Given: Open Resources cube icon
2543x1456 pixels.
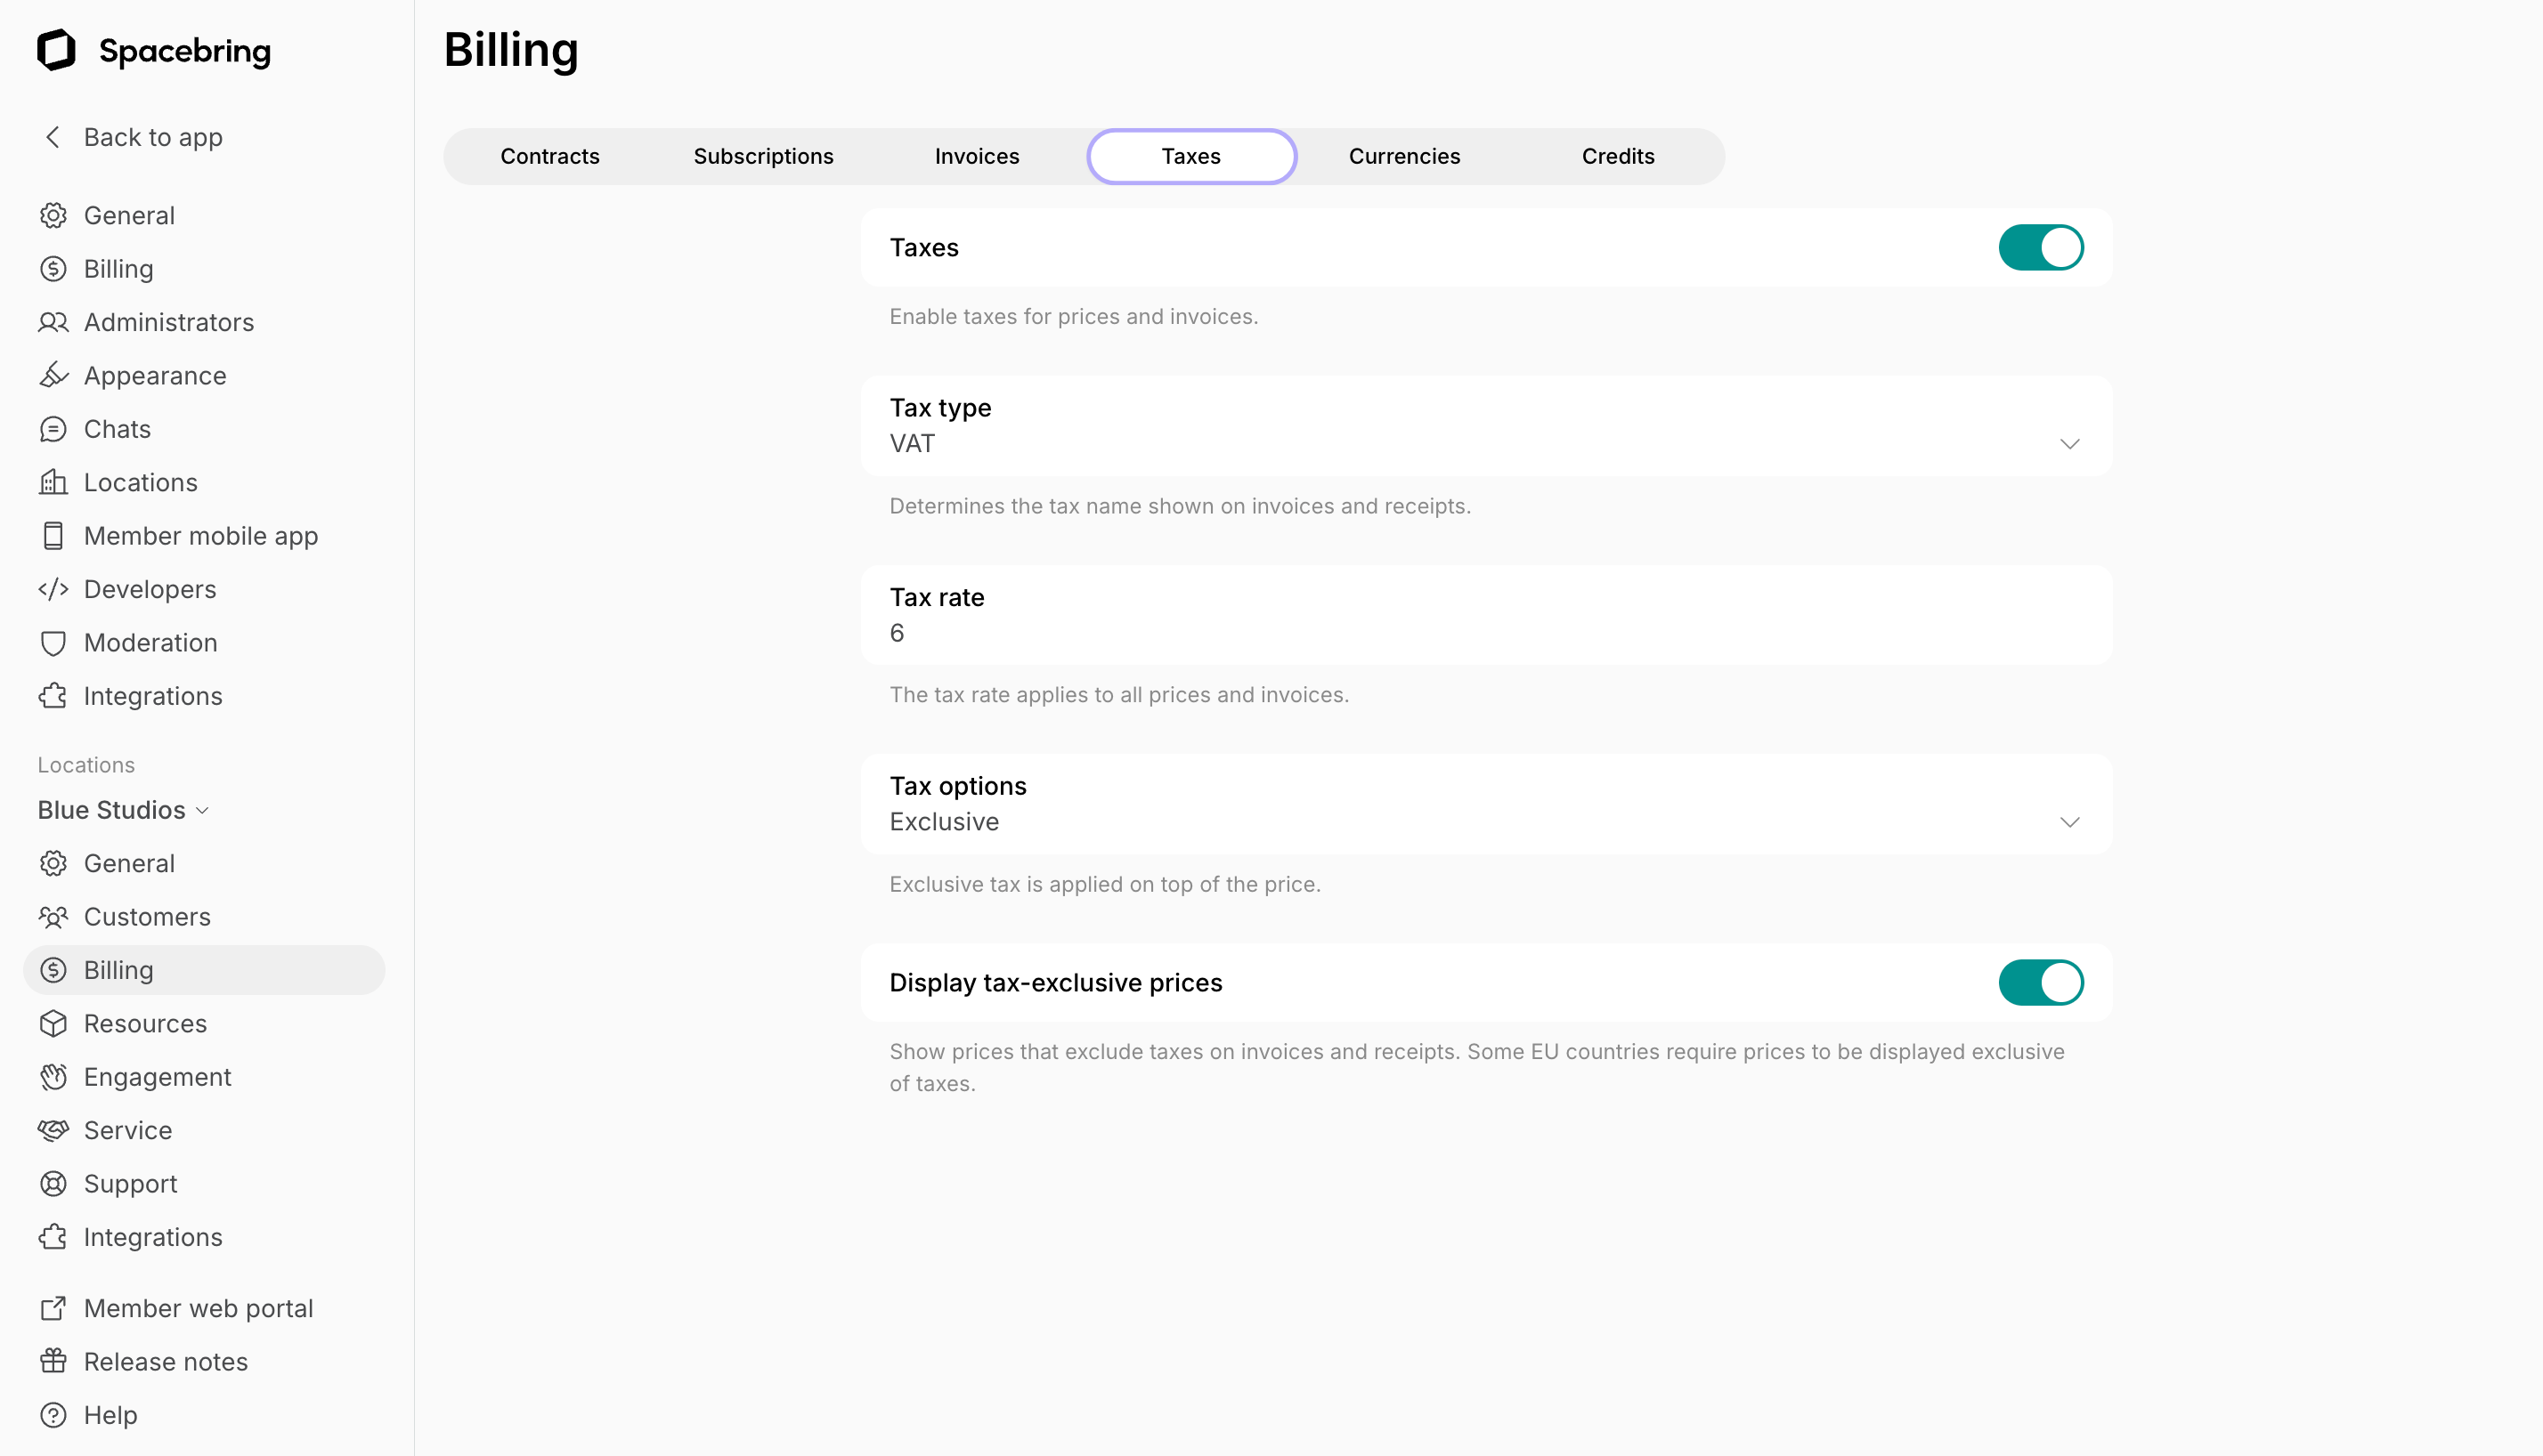Looking at the screenshot, I should [53, 1024].
